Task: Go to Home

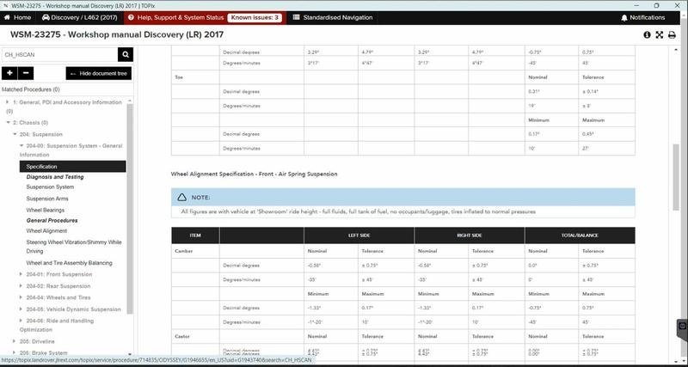Action: pyautogui.click(x=18, y=17)
